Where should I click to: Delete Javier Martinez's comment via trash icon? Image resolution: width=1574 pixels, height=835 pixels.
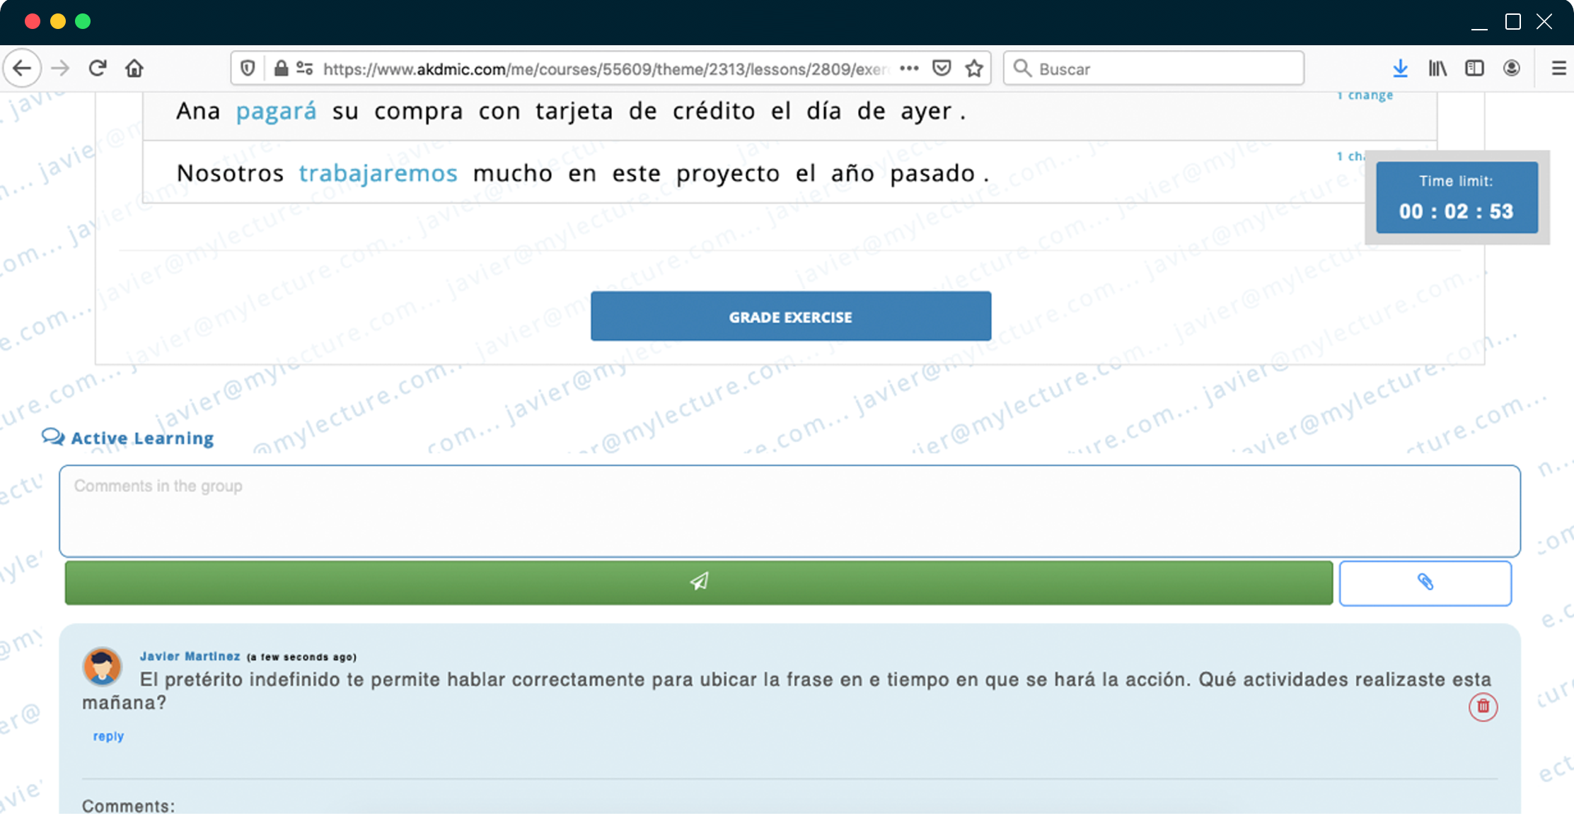(1483, 707)
